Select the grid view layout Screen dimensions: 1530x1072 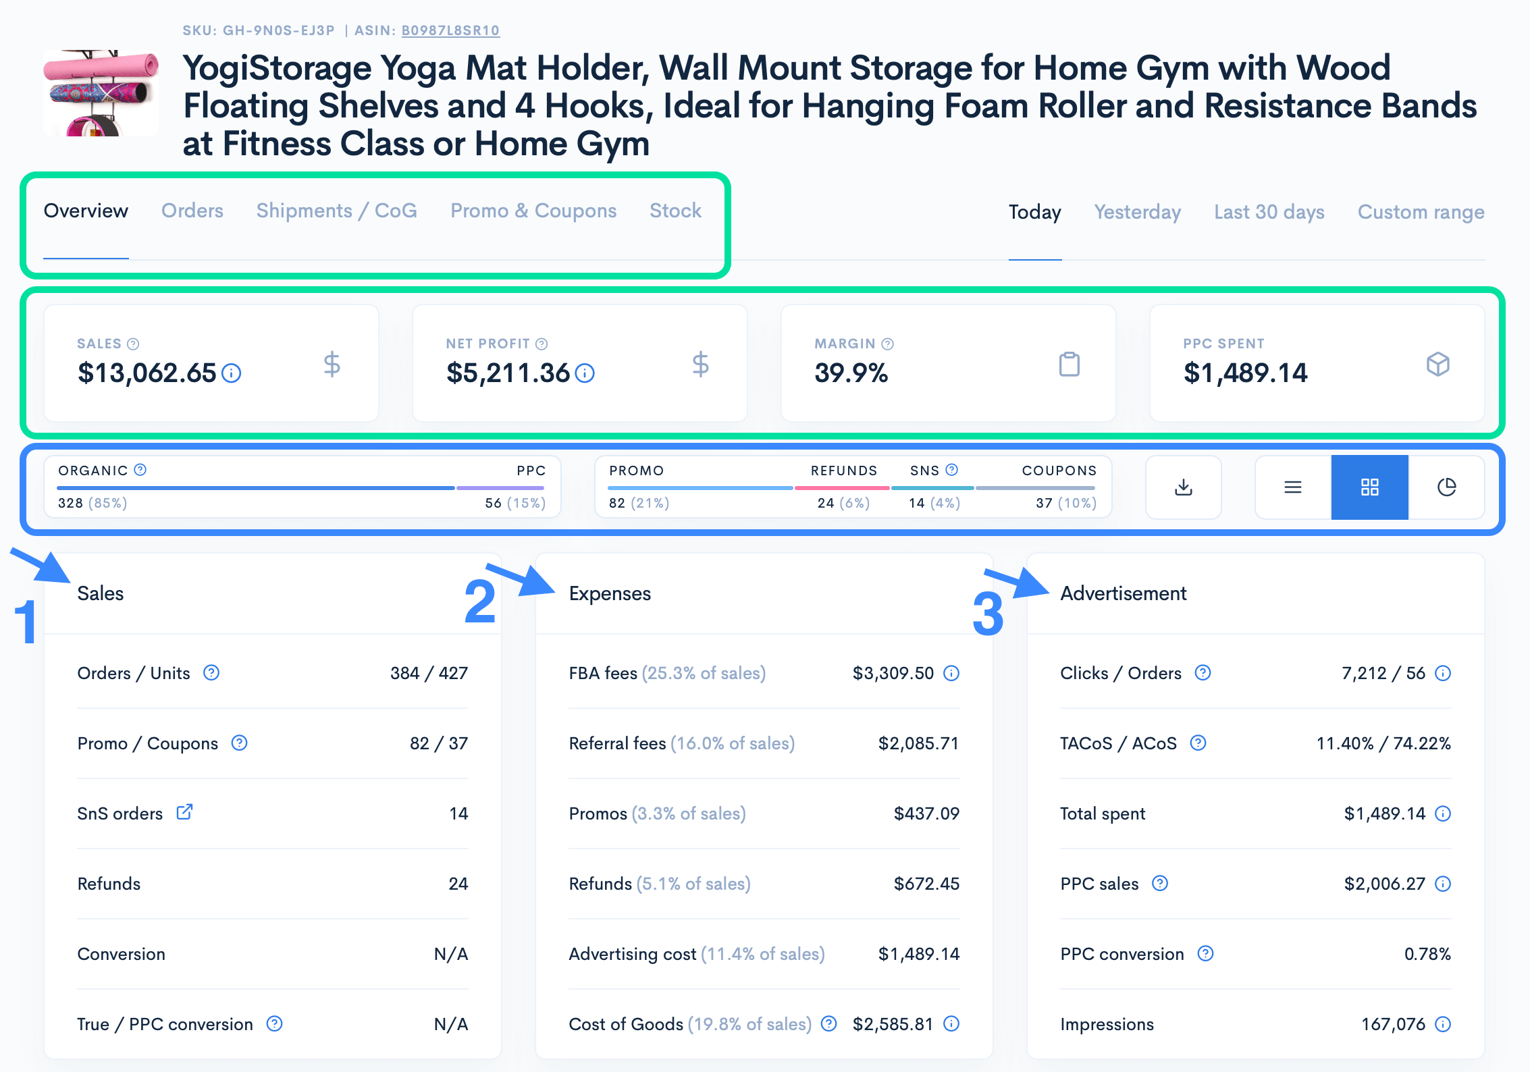click(x=1369, y=487)
